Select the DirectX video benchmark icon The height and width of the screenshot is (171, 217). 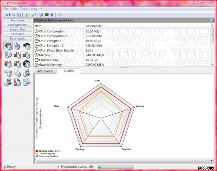pos(26,64)
